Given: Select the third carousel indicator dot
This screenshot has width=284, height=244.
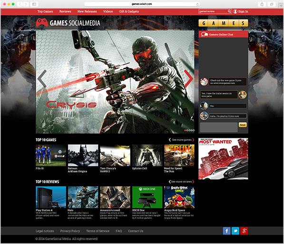Looking at the screenshot, I should (x=189, y=130).
